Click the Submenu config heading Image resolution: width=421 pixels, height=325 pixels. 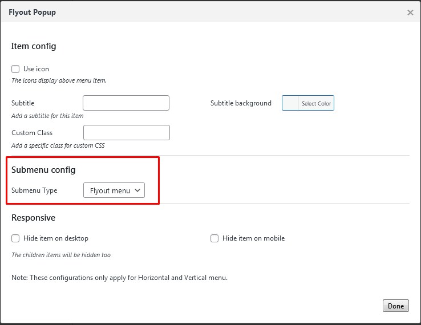[43, 170]
